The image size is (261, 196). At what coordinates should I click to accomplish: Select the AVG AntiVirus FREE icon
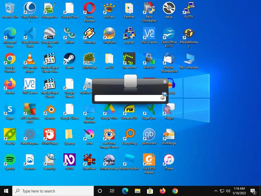30,113
